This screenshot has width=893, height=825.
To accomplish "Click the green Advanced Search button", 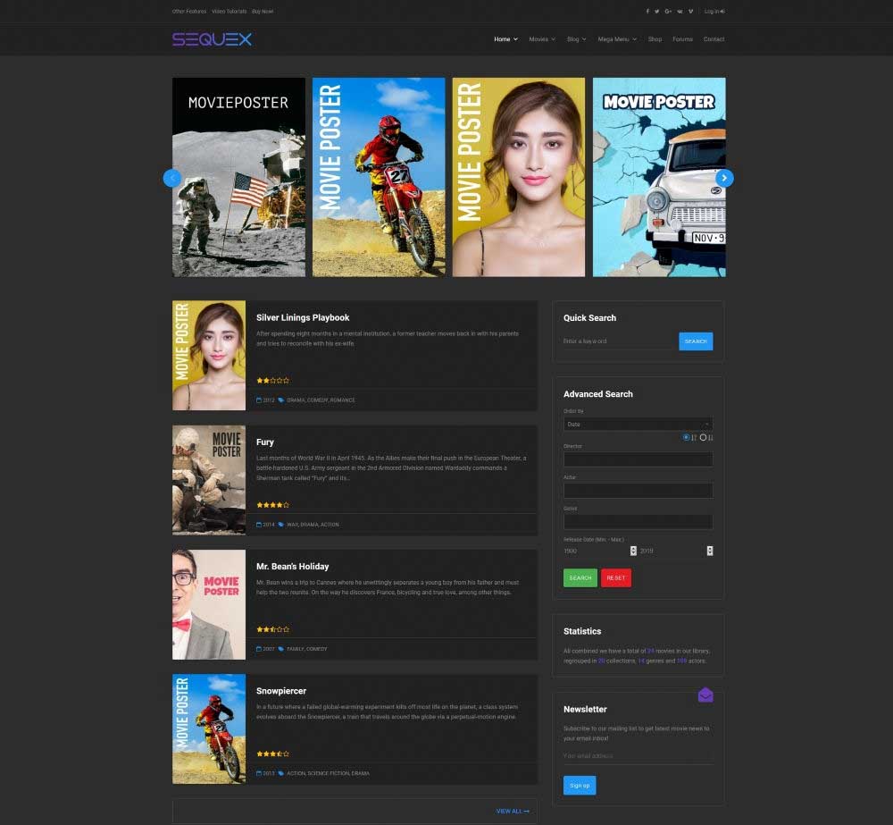I will [580, 578].
